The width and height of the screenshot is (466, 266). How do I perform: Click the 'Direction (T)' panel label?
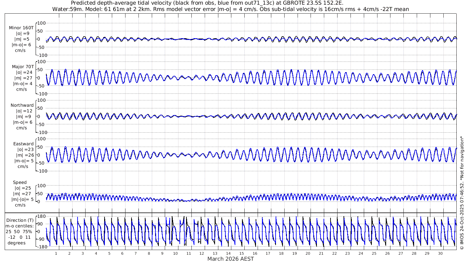[20, 220]
